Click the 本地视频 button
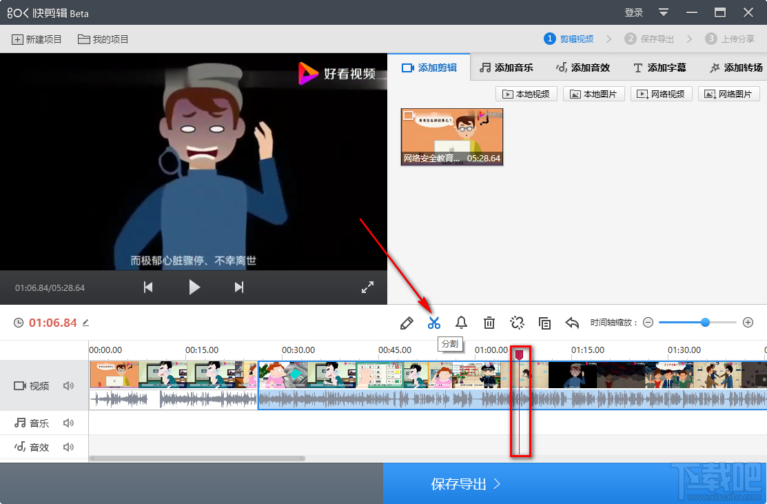The width and height of the screenshot is (767, 504). tap(526, 94)
